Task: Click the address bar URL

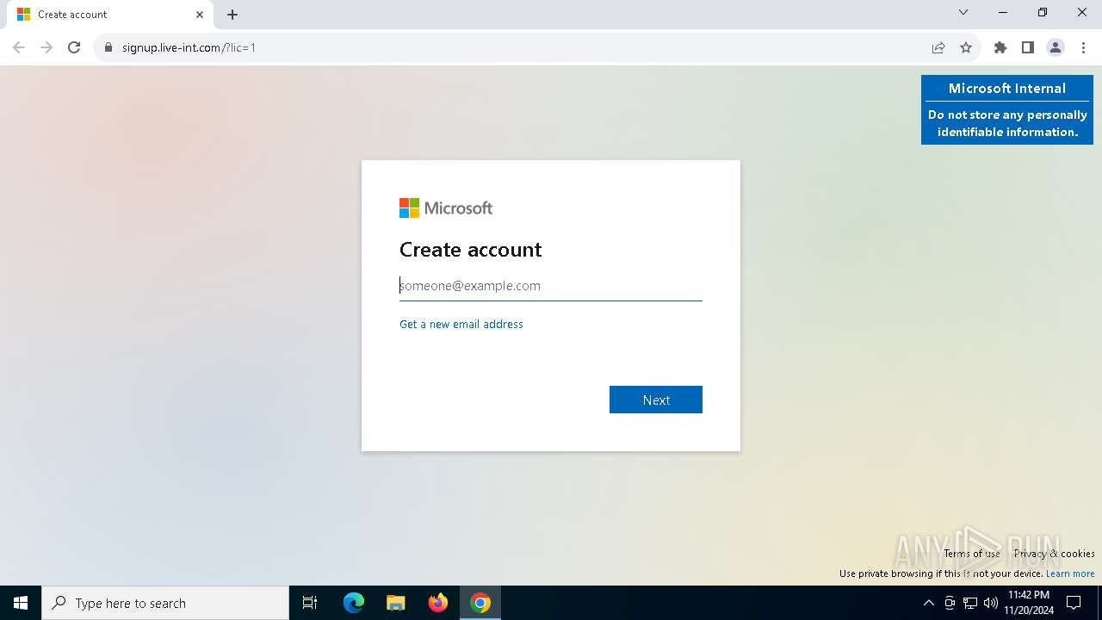Action: (x=189, y=47)
